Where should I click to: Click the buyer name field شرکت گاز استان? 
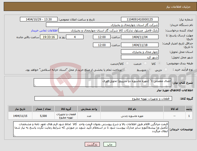(x=102, y=25)
